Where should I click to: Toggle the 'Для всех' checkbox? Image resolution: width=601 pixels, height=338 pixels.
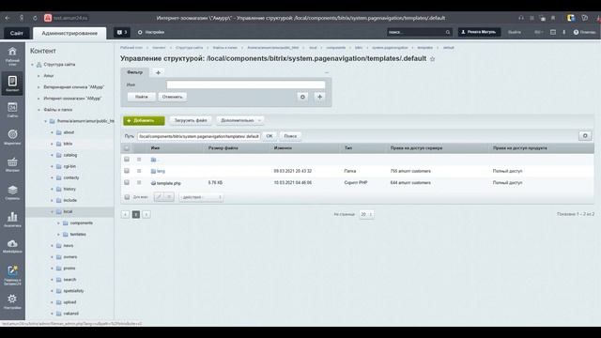click(x=127, y=197)
